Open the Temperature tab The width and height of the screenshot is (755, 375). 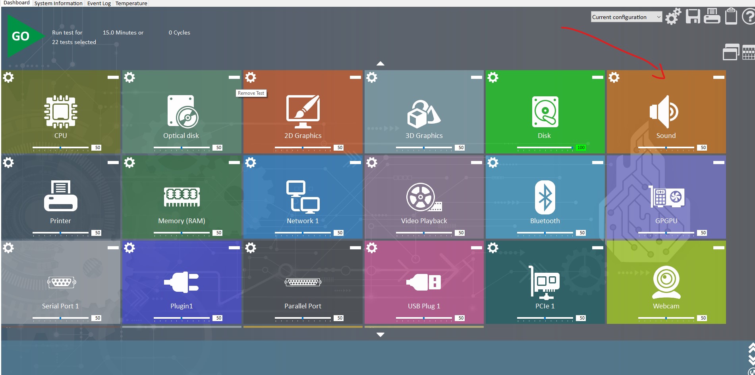(x=131, y=3)
